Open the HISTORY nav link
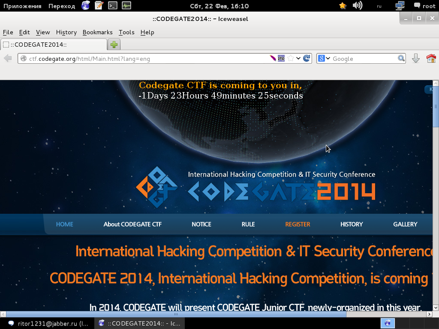Image resolution: width=439 pixels, height=329 pixels. pyautogui.click(x=352, y=224)
